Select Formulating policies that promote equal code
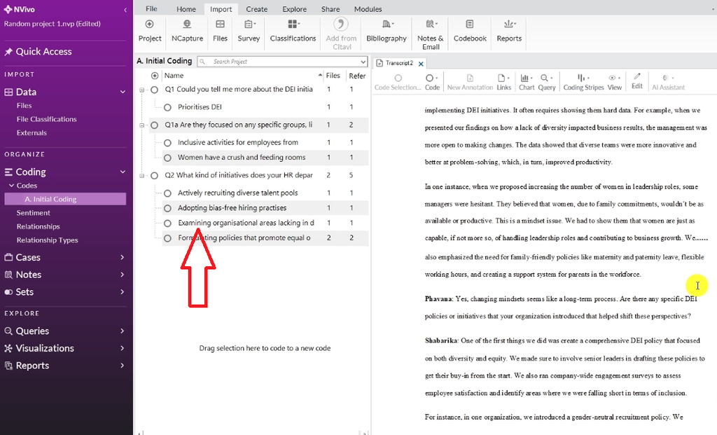This screenshot has height=435, width=717. pyautogui.click(x=244, y=238)
